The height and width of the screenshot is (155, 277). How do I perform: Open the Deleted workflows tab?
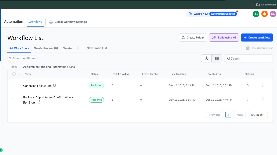click(x=68, y=48)
